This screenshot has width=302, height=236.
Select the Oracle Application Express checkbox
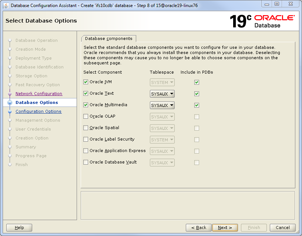pyautogui.click(x=86, y=151)
